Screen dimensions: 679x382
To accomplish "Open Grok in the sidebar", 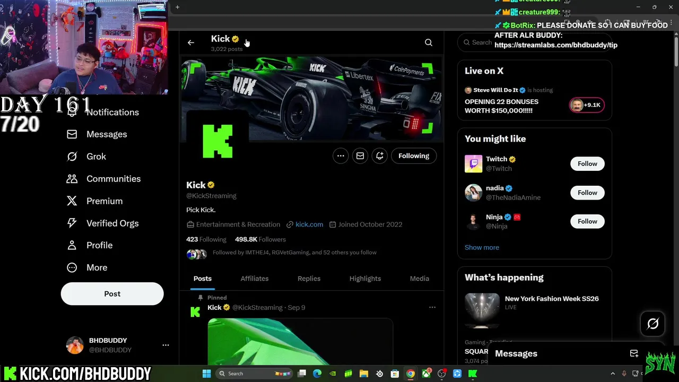I will click(96, 157).
